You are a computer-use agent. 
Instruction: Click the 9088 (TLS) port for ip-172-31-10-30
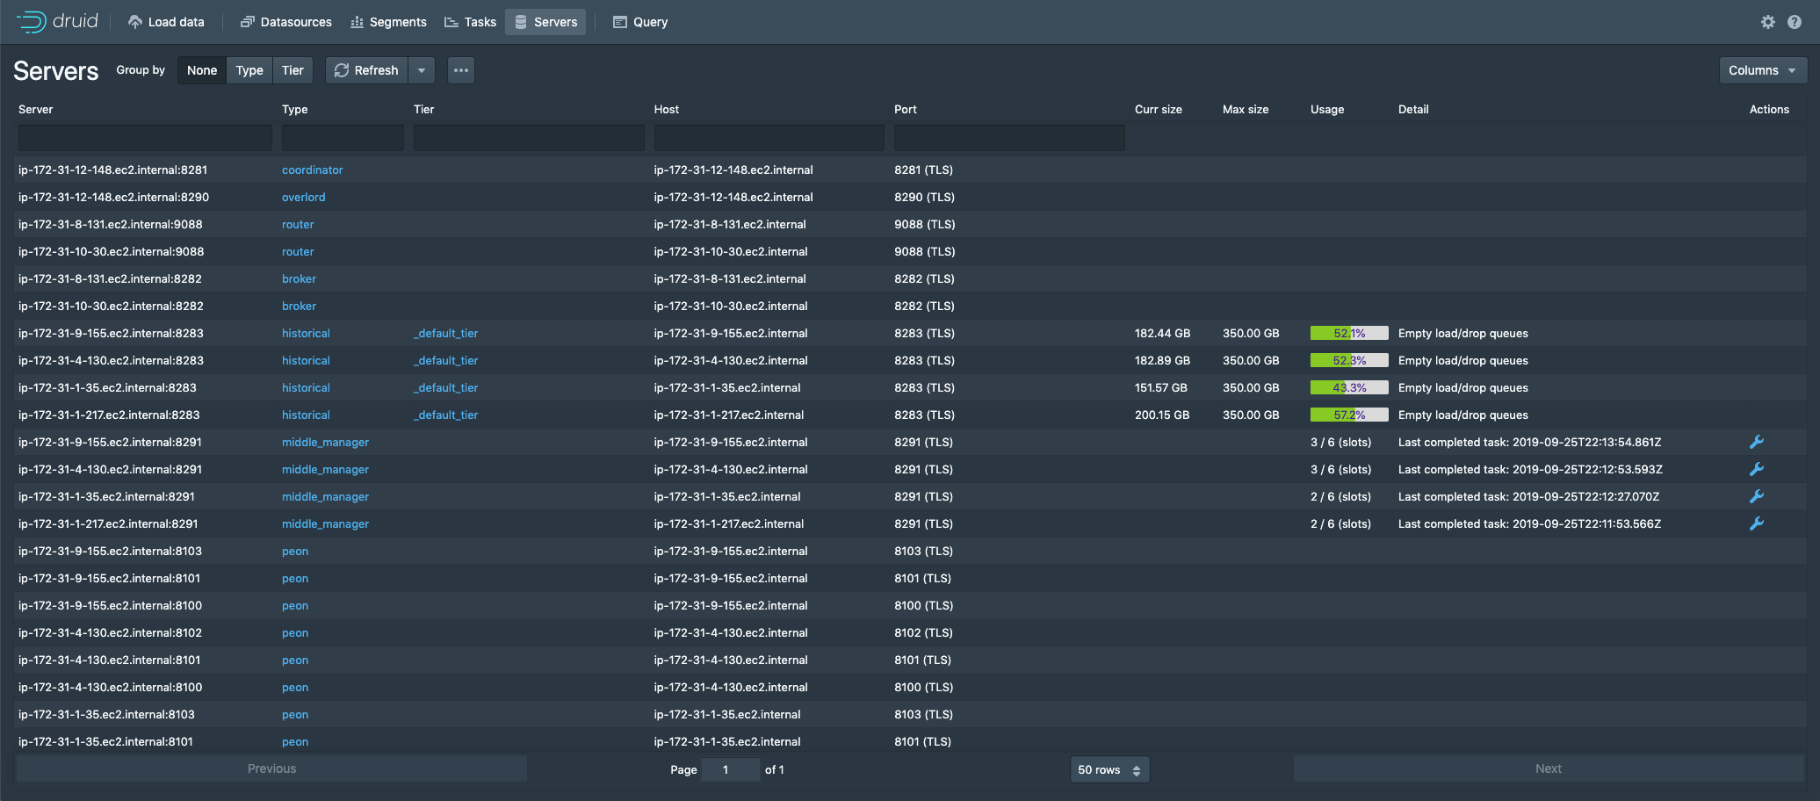[924, 251]
